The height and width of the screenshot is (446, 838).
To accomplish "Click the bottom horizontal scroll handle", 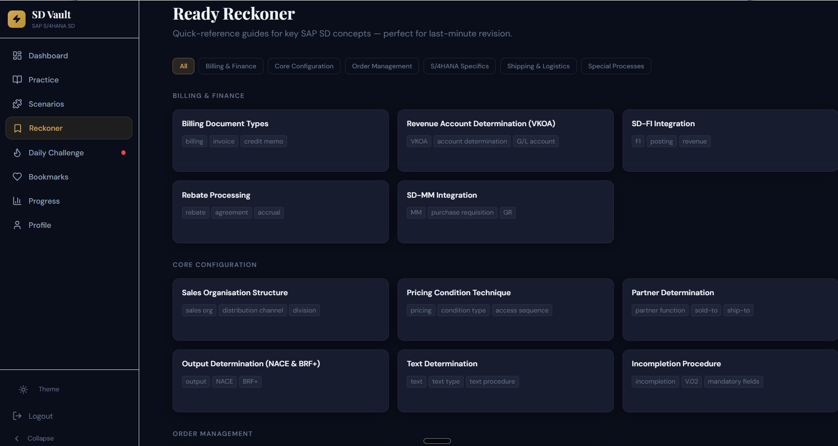I will pos(437,441).
